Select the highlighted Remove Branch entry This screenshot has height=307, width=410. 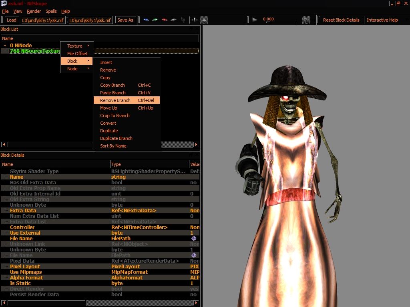tap(127, 100)
